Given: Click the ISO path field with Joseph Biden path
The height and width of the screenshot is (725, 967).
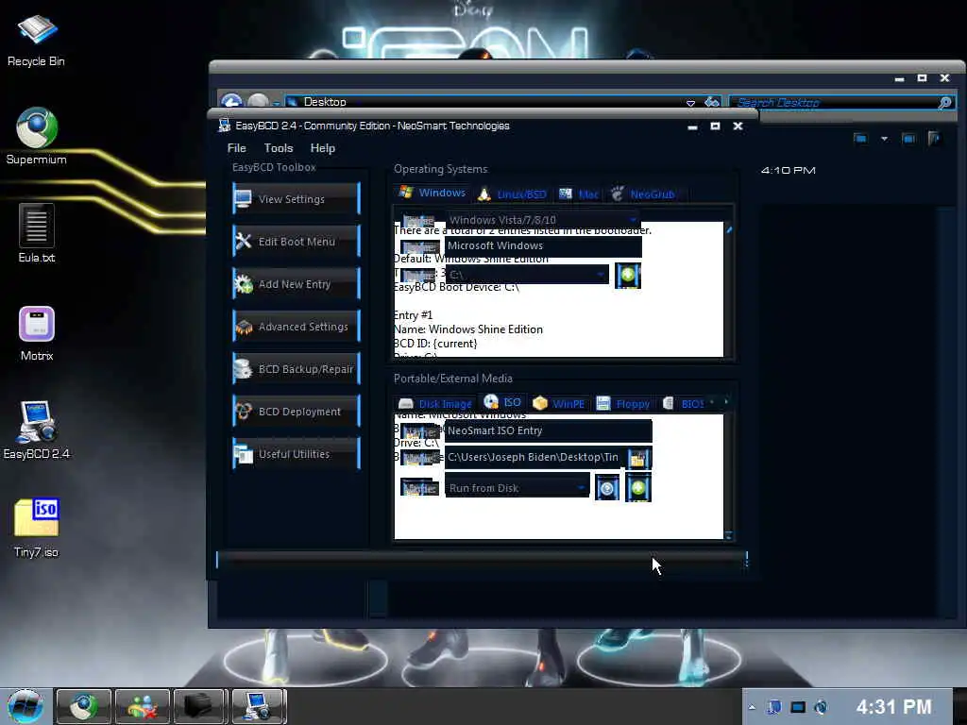Looking at the screenshot, I should (534, 457).
